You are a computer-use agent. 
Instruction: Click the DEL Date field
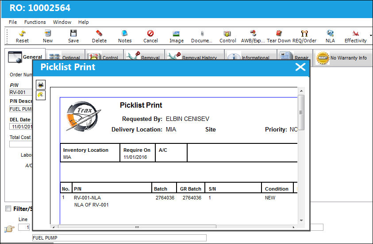(x=21, y=127)
